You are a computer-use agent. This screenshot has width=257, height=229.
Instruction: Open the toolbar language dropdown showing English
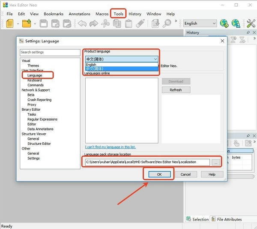(x=200, y=23)
